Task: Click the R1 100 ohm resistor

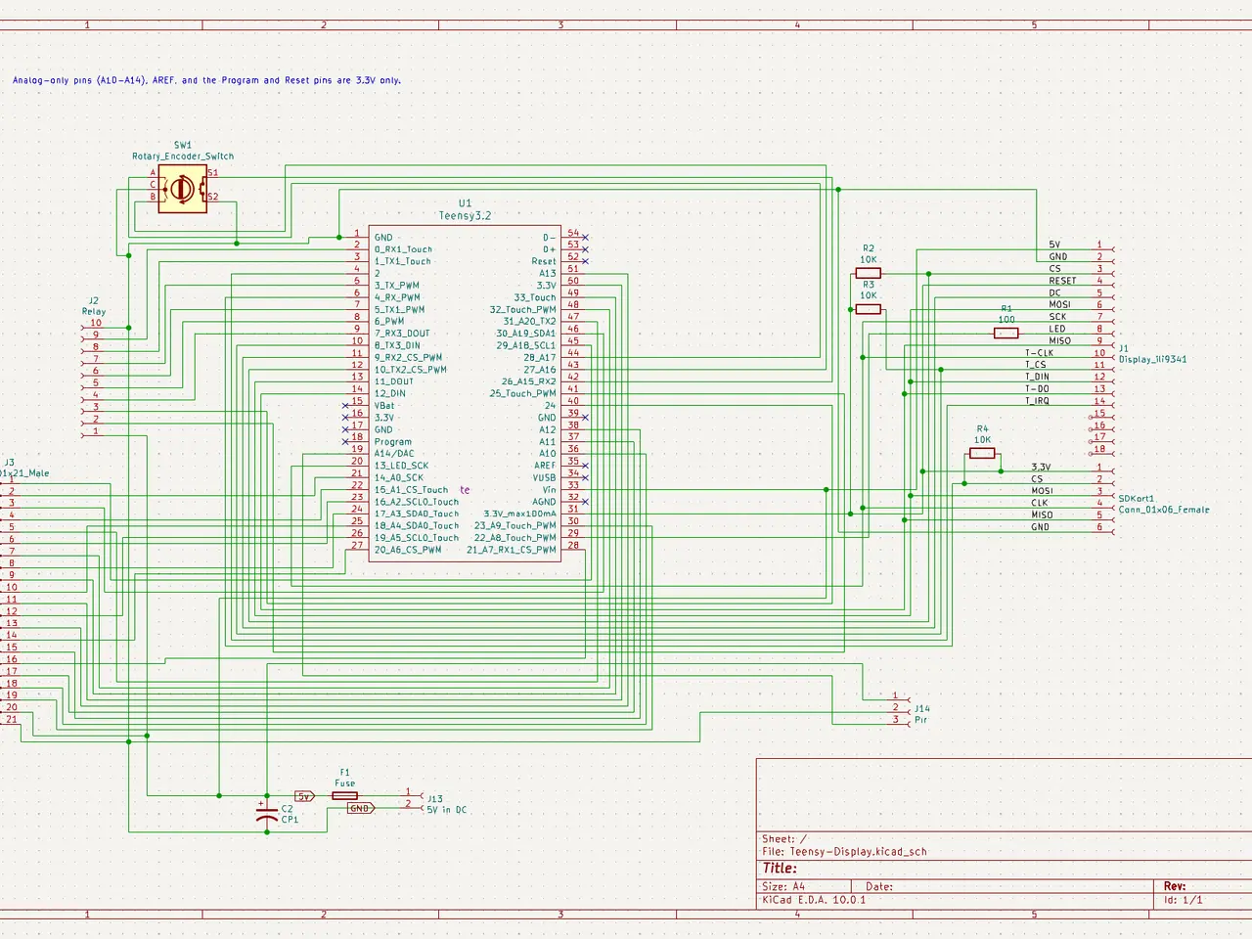Action: 1006,334
